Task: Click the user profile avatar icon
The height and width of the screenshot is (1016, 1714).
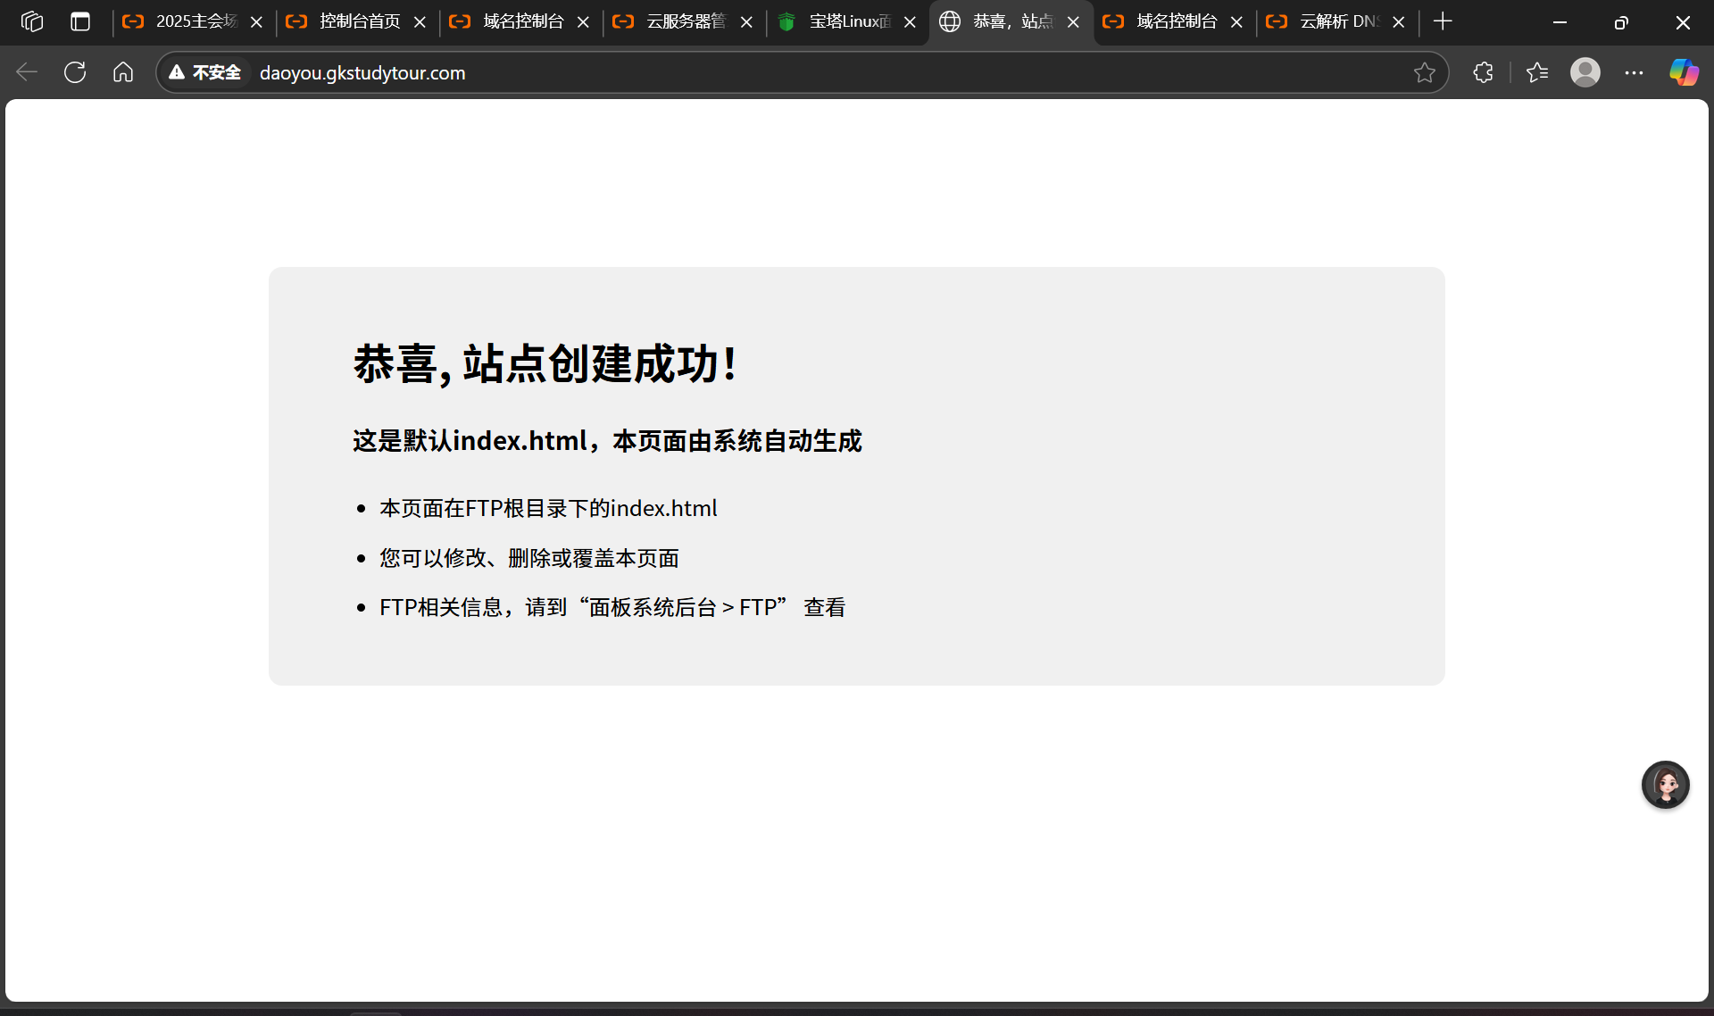Action: pos(1585,72)
